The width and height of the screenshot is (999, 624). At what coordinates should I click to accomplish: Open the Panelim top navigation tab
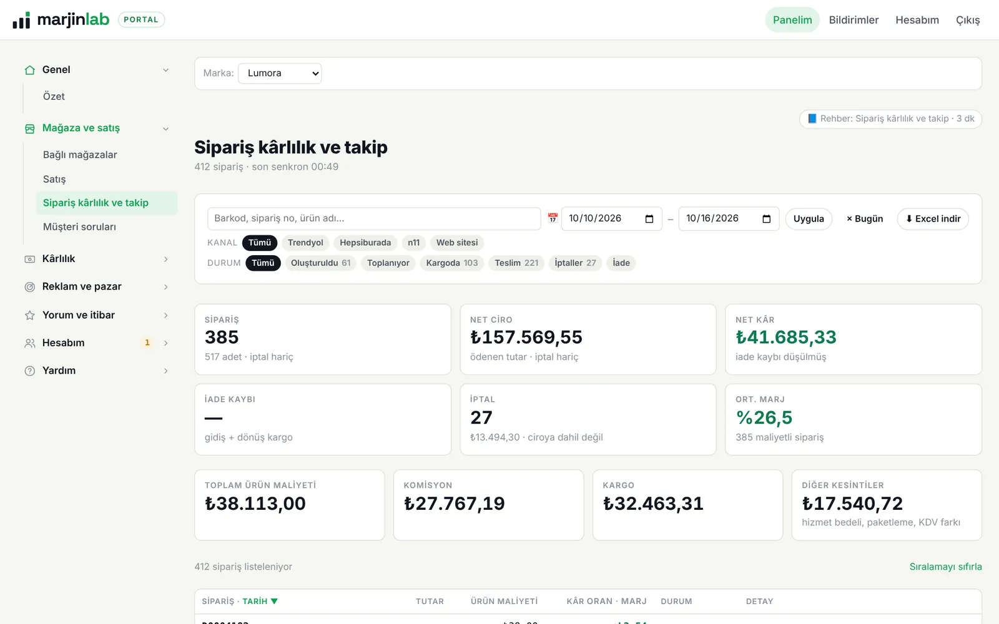click(792, 20)
